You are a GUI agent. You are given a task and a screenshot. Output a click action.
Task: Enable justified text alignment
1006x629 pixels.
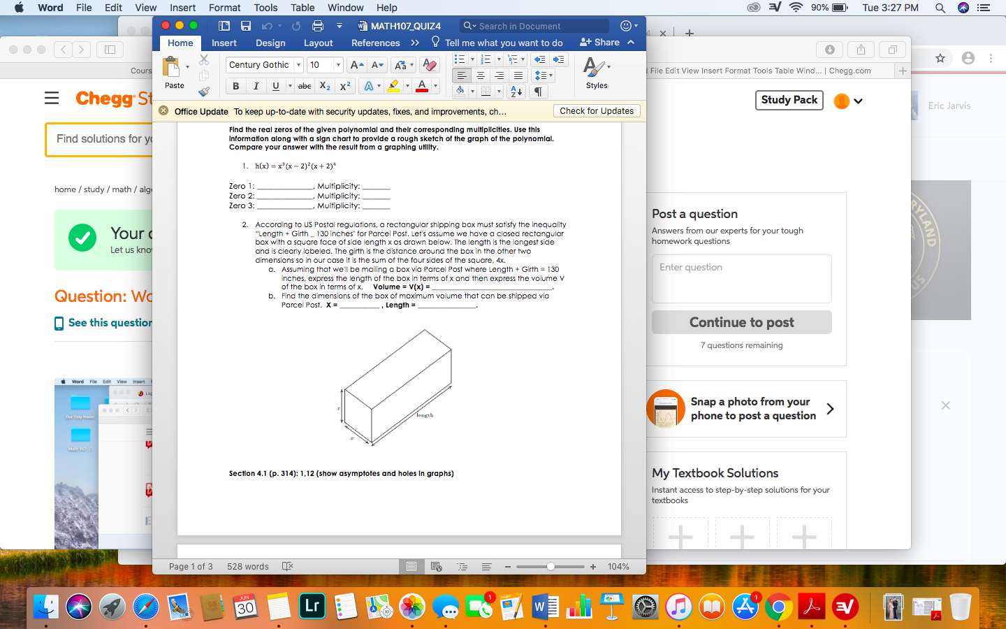518,75
